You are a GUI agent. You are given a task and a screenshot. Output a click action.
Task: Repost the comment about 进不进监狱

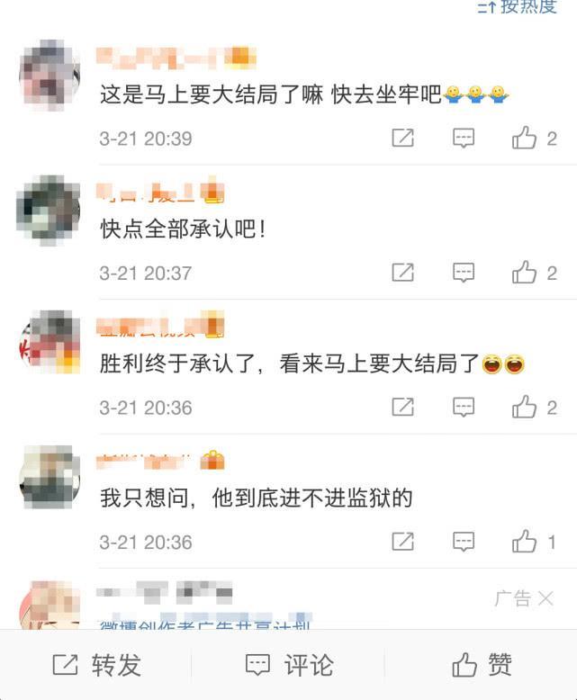[403, 542]
